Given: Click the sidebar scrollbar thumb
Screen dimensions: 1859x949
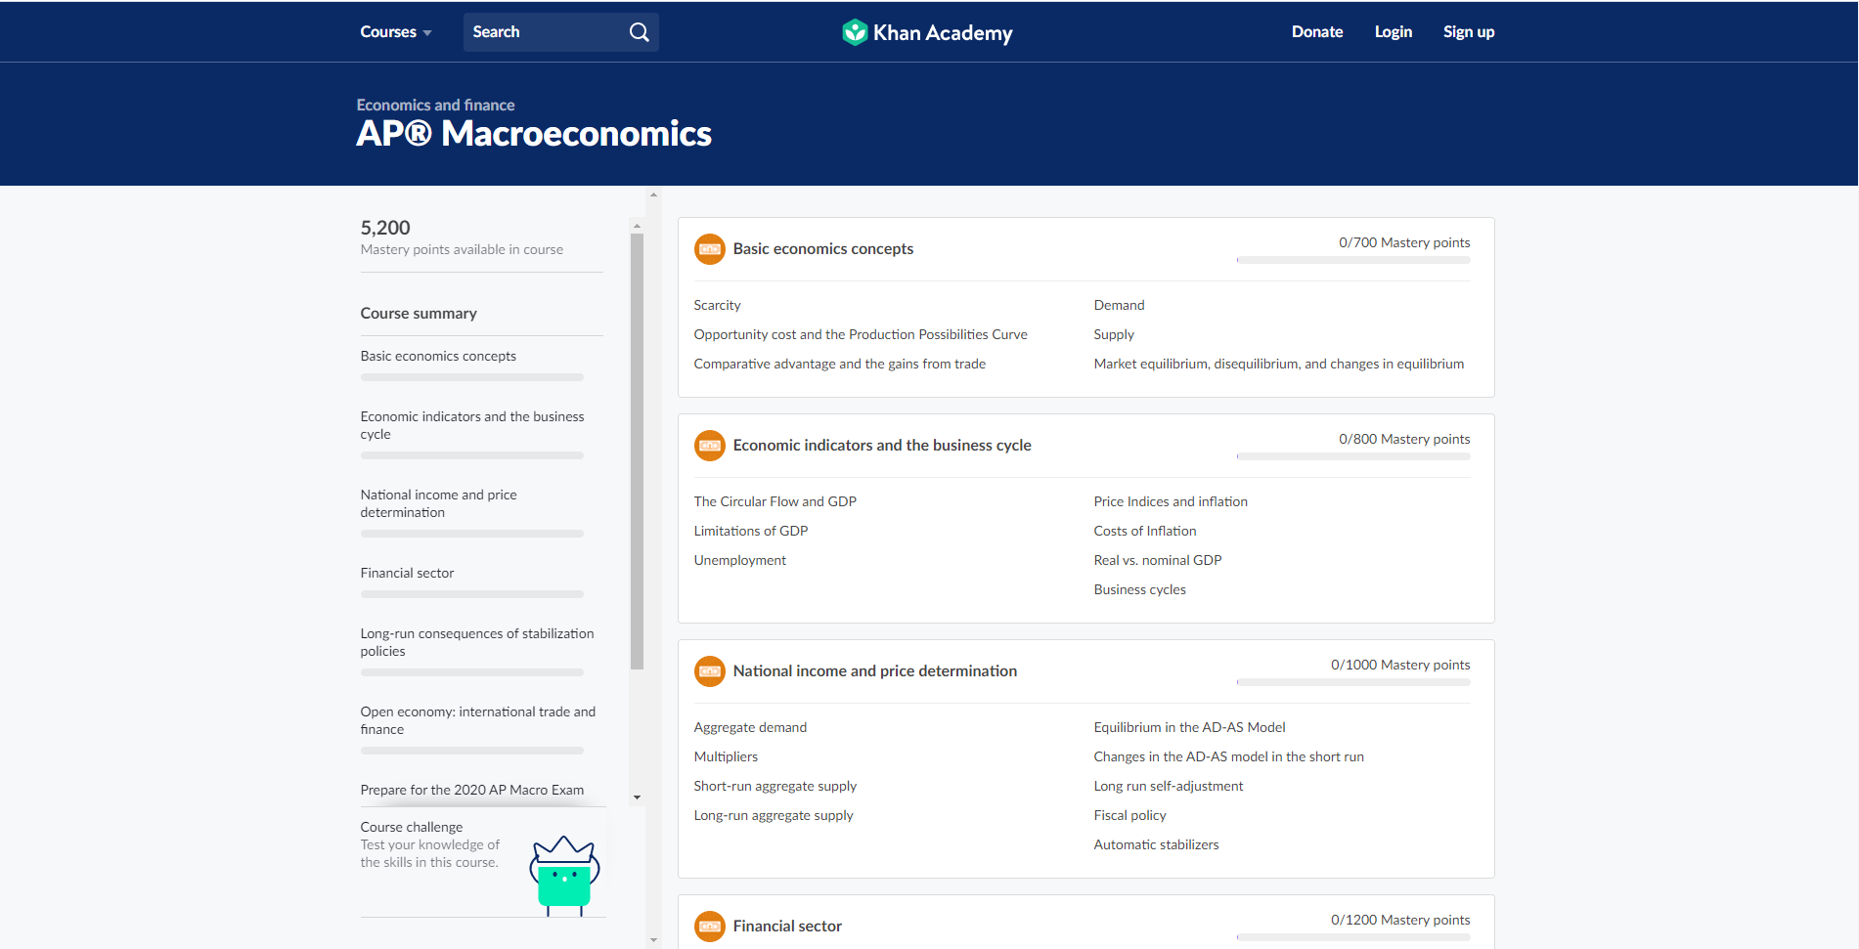Looking at the screenshot, I should tap(637, 452).
